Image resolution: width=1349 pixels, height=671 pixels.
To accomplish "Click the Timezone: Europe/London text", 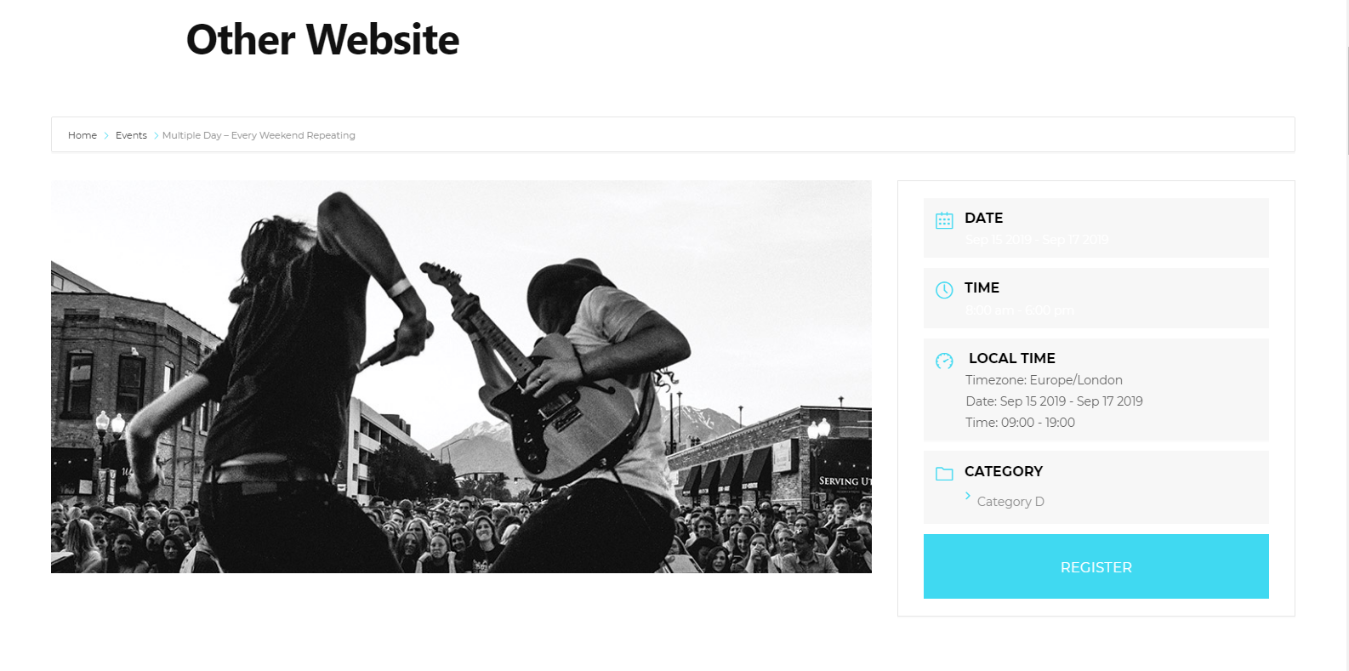I will coord(1044,380).
